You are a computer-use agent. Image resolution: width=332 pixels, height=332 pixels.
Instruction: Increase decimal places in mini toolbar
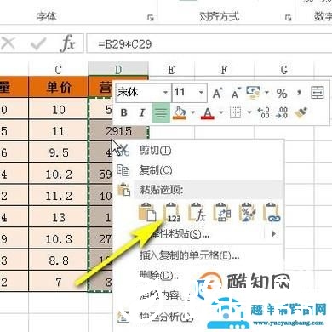pyautogui.click(x=264, y=112)
